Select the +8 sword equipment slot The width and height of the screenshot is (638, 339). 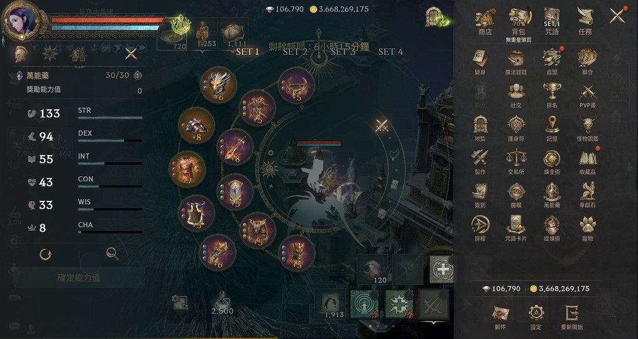[235, 147]
